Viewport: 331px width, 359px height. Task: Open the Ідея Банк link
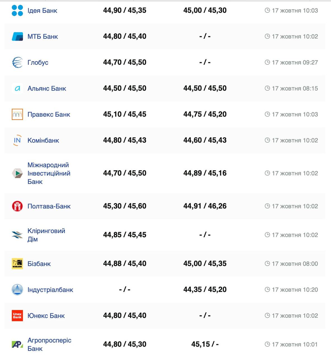tap(42, 11)
